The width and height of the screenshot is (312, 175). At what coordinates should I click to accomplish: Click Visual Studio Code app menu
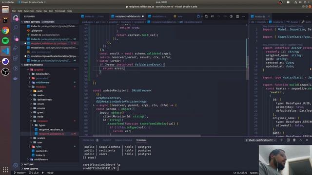(x=32, y=2)
